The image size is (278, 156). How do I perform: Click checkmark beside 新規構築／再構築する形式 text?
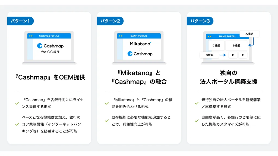197,103
